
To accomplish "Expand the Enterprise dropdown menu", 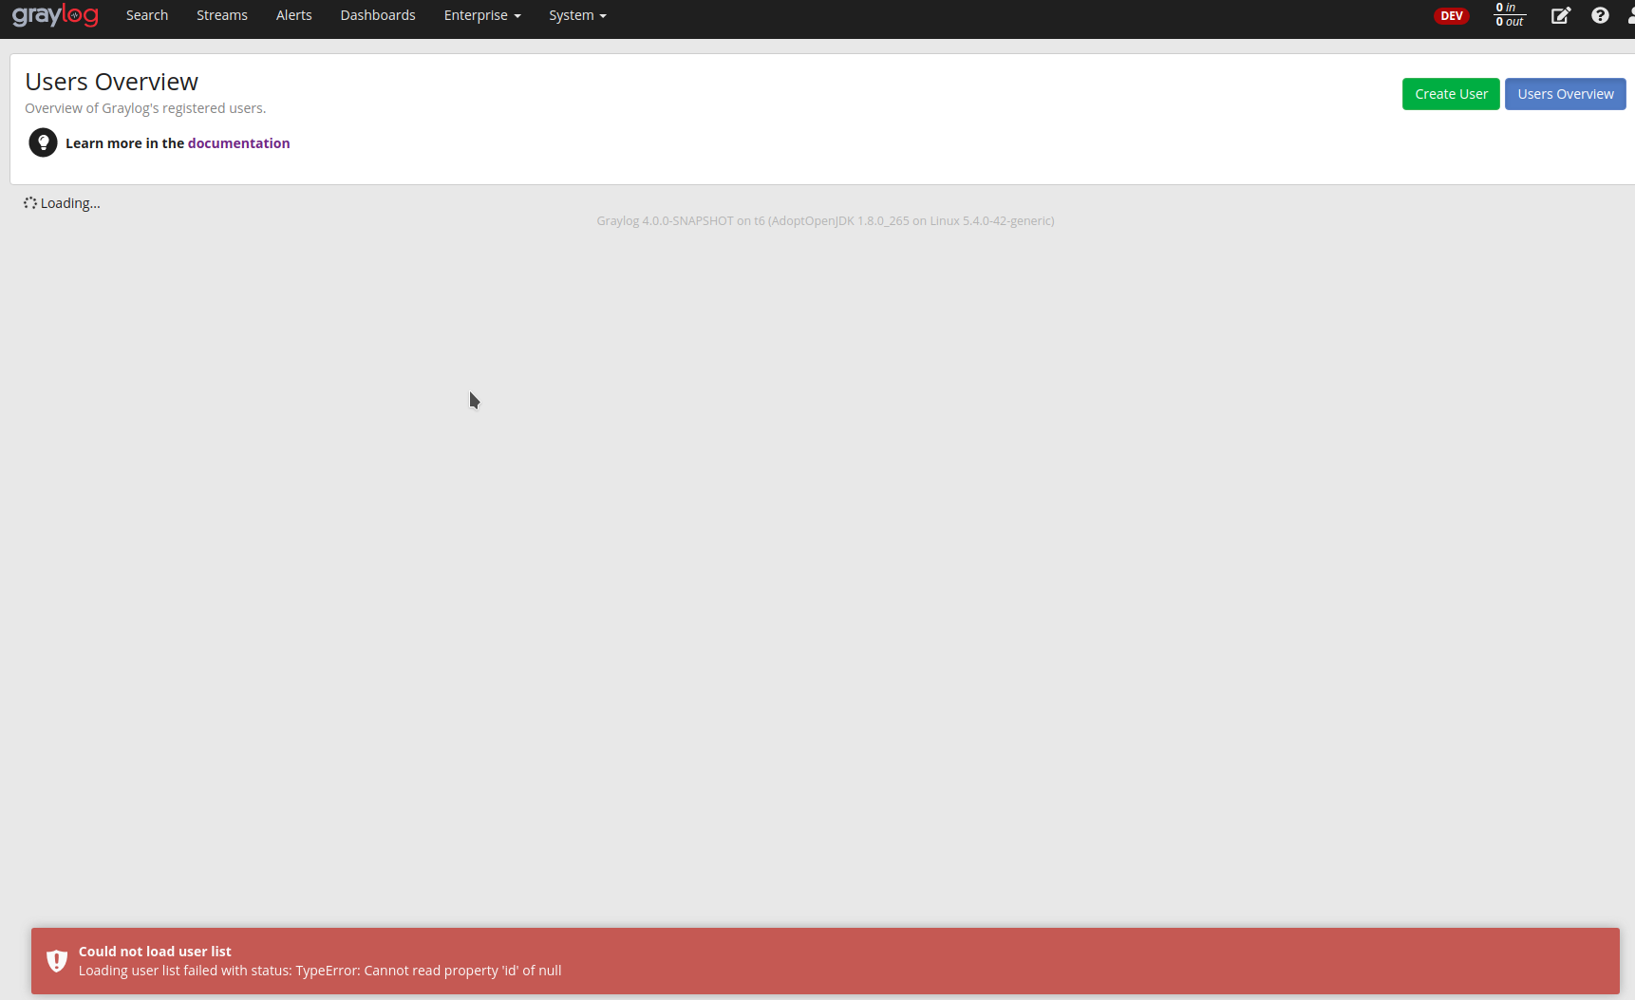I will click(x=482, y=15).
